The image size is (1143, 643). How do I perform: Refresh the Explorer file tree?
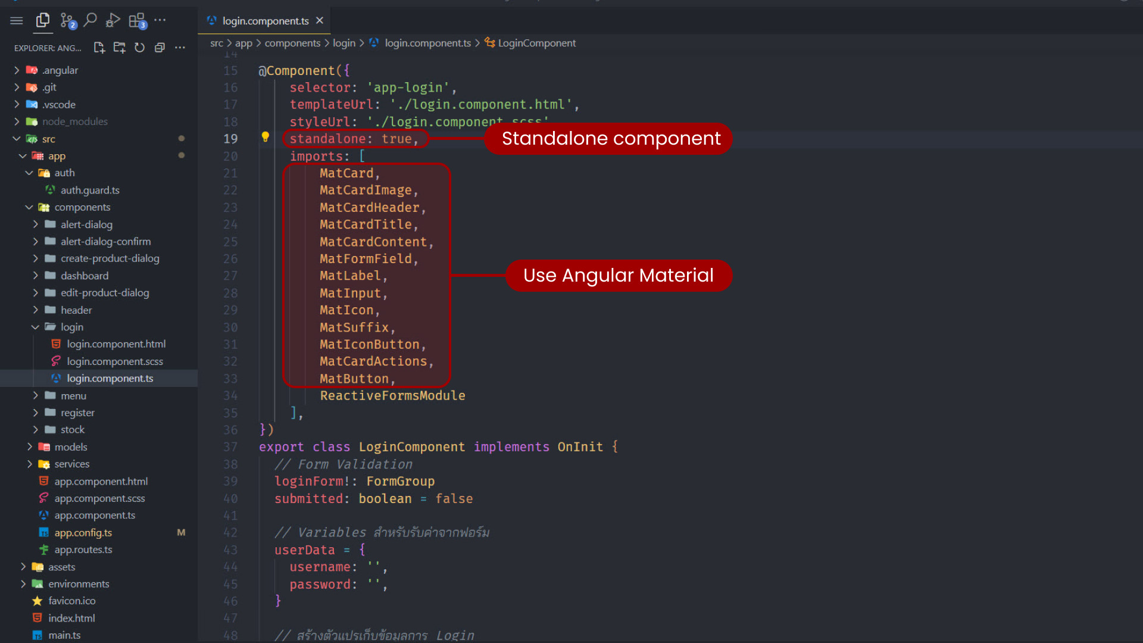coord(139,48)
